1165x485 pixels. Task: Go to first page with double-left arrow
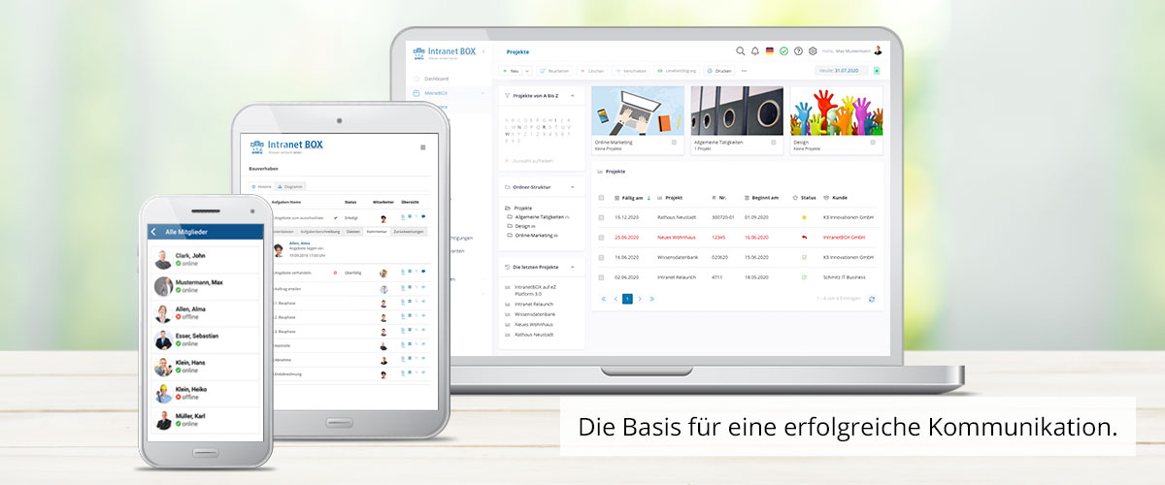tap(603, 299)
